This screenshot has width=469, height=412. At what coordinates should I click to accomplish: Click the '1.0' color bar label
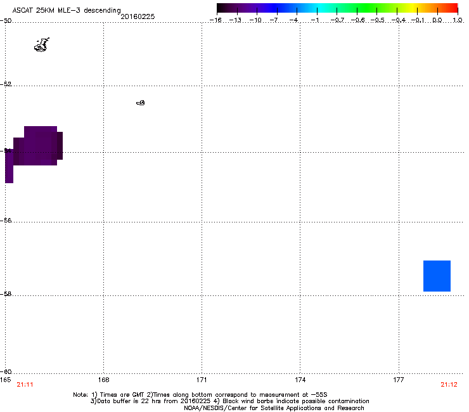point(458,20)
